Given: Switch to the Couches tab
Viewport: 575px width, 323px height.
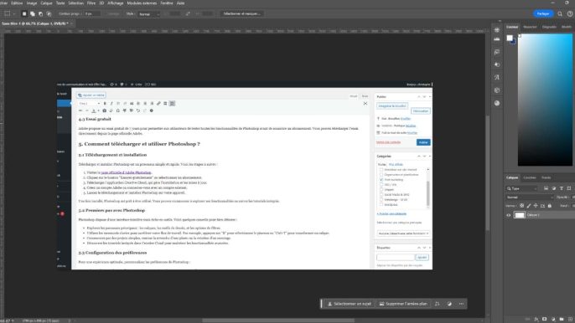Looking at the screenshot, I should [x=530, y=177].
